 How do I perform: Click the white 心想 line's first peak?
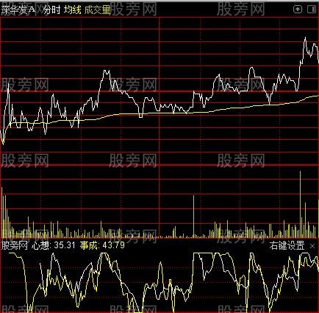point(53,254)
